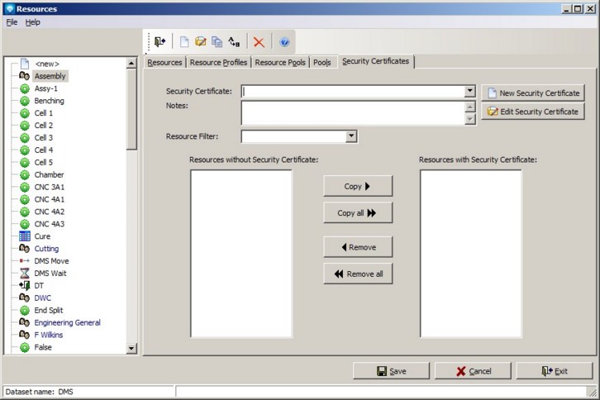Select the Cure resource in the list

[42, 236]
